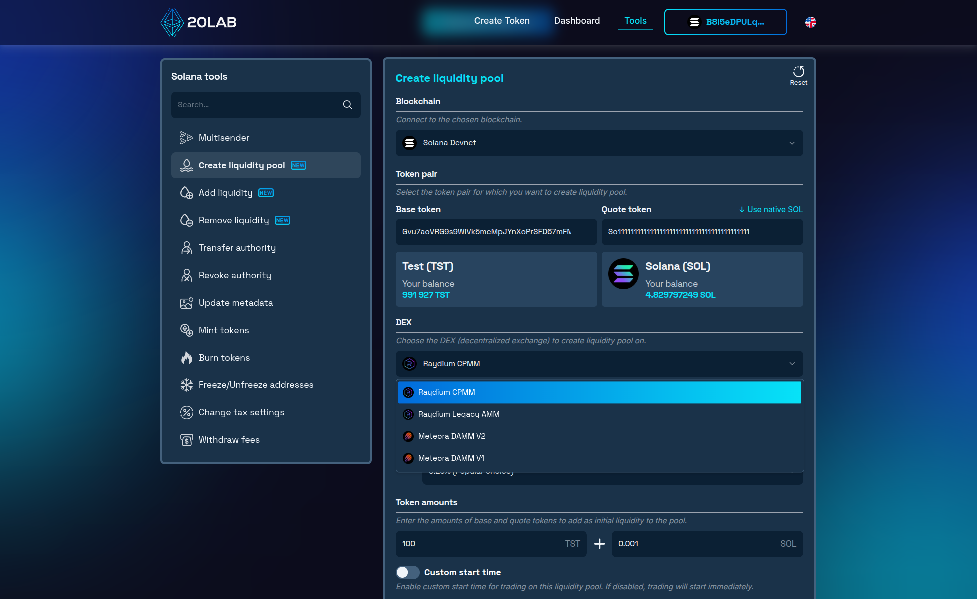Click the Remove liquidity droplet-minus icon

[186, 220]
